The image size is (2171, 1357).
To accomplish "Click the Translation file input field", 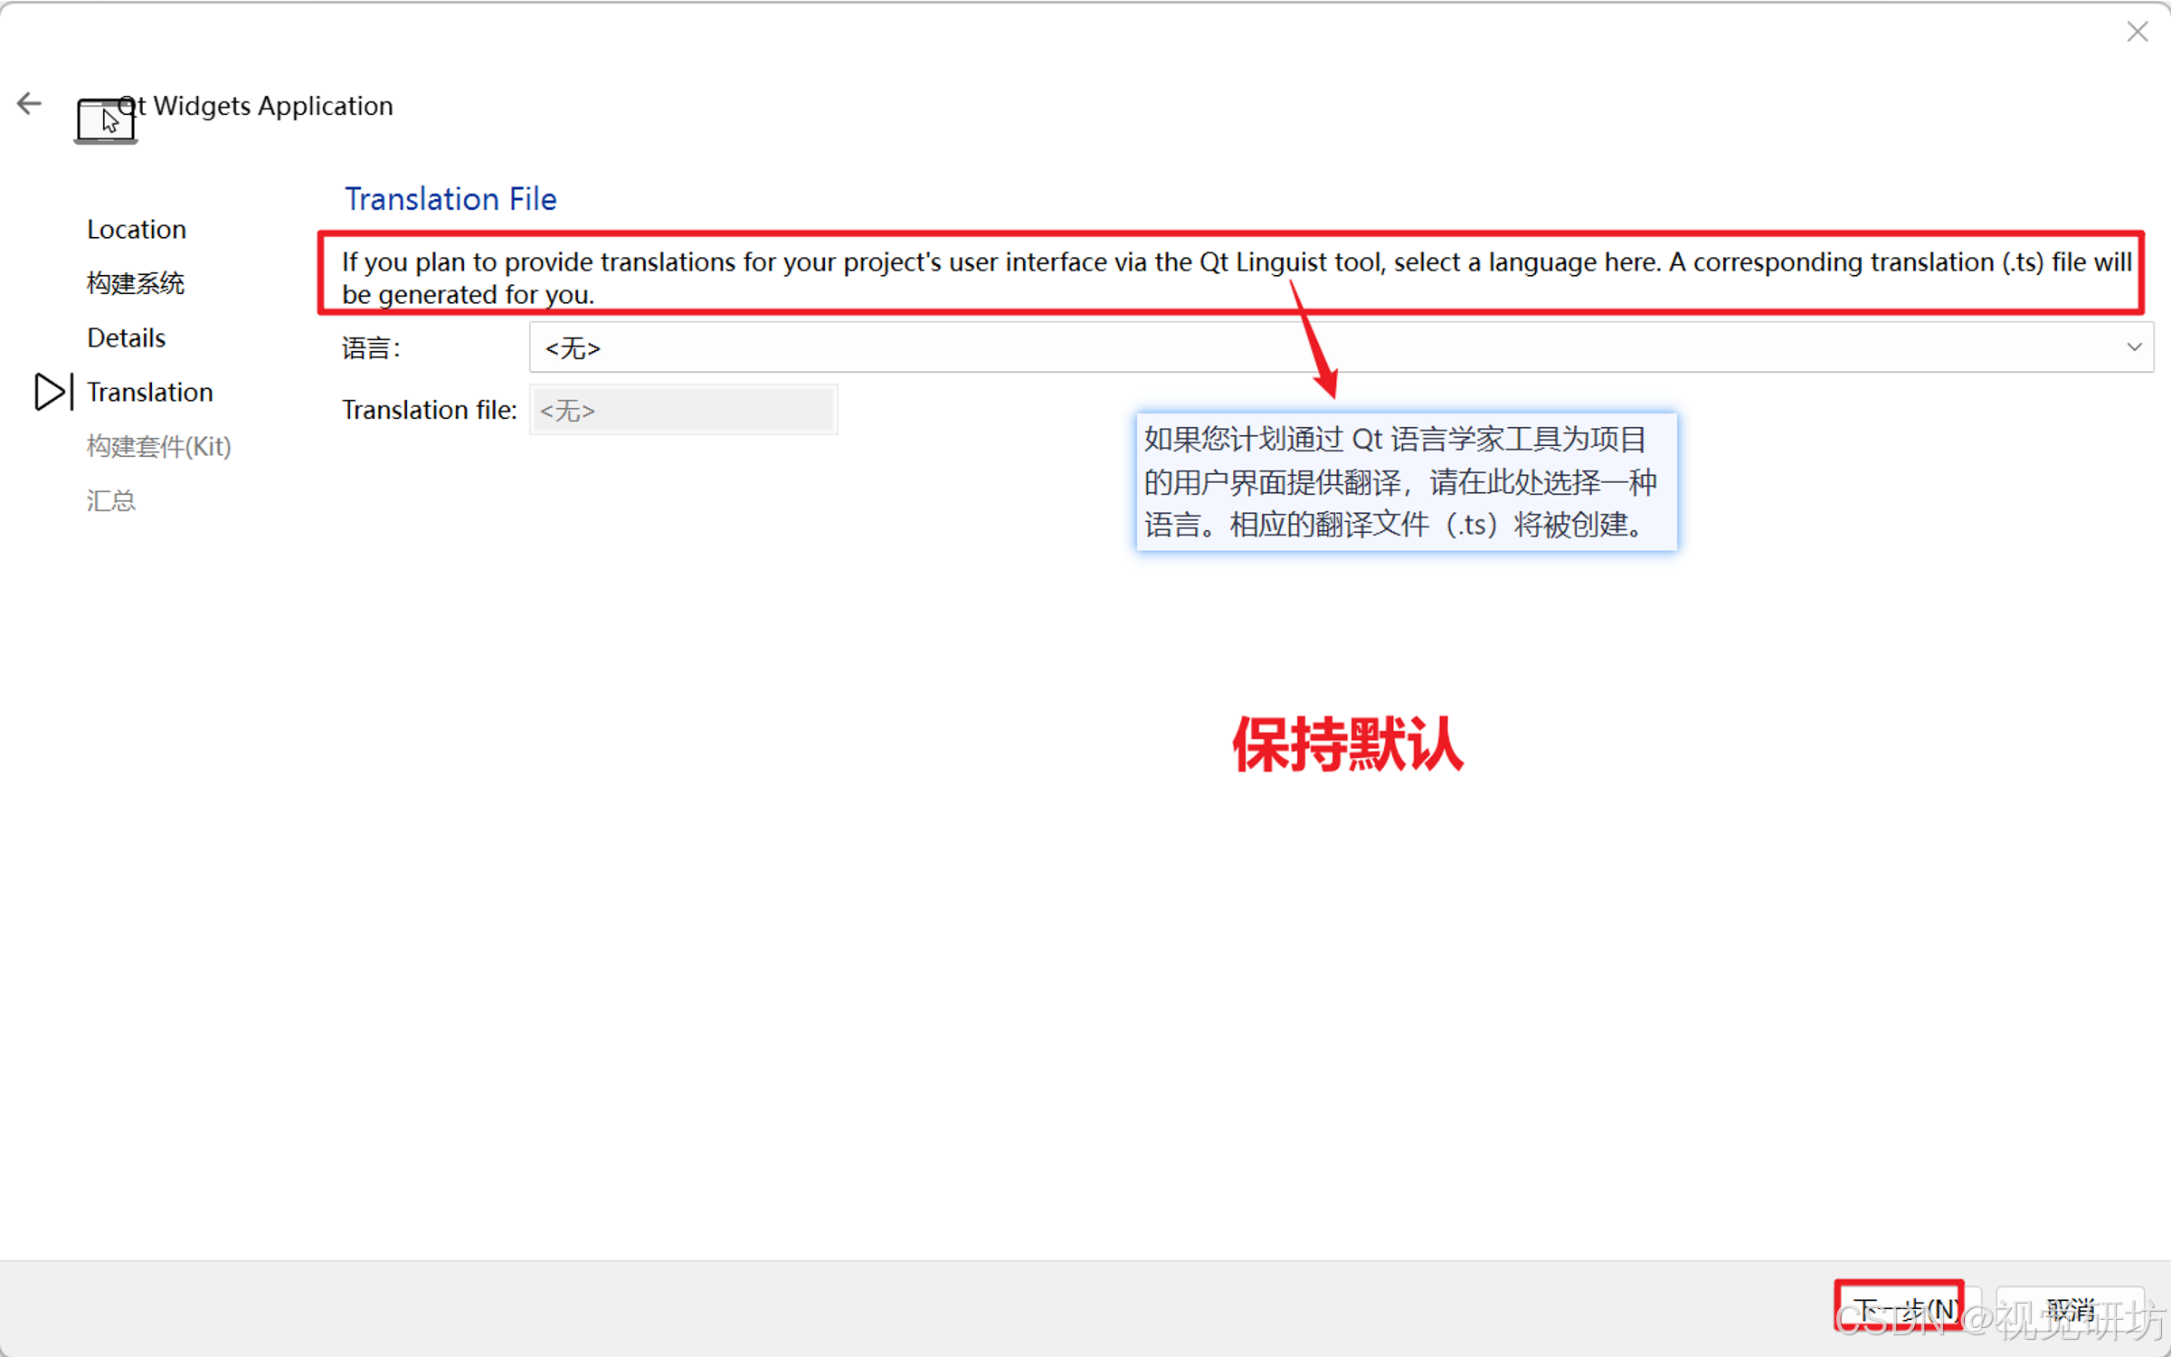I will tap(684, 411).
